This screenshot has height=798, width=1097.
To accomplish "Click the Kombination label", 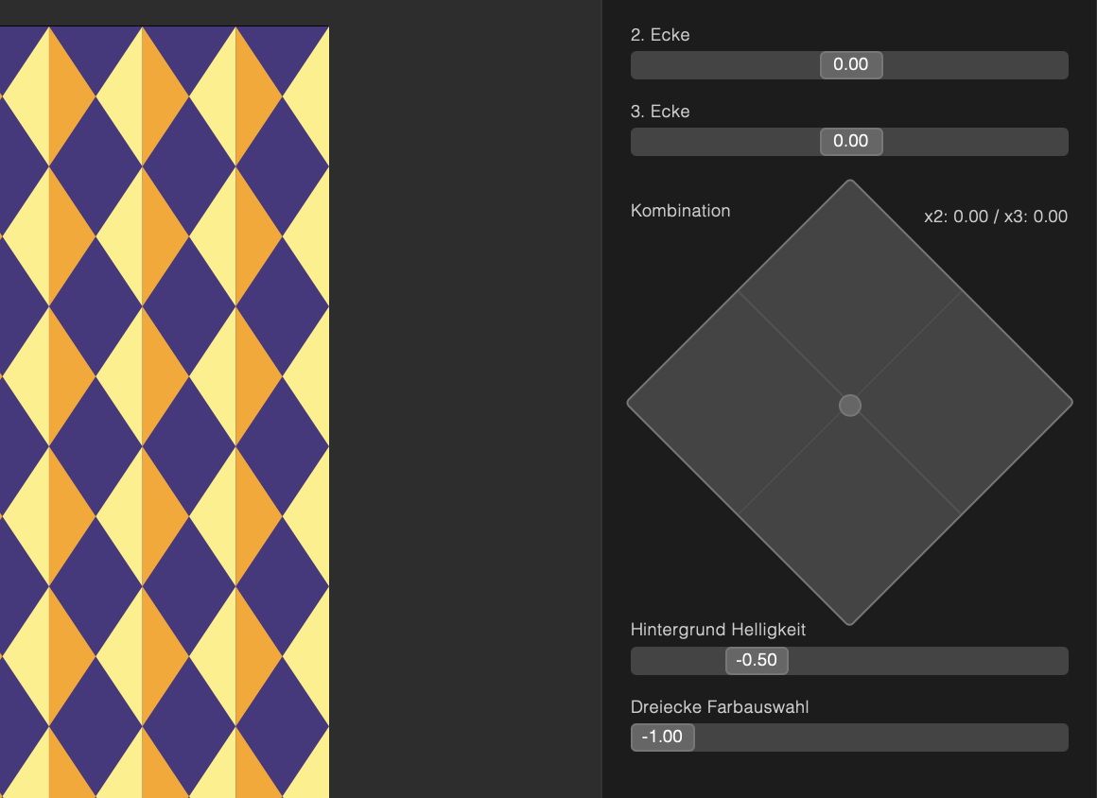I will (680, 211).
